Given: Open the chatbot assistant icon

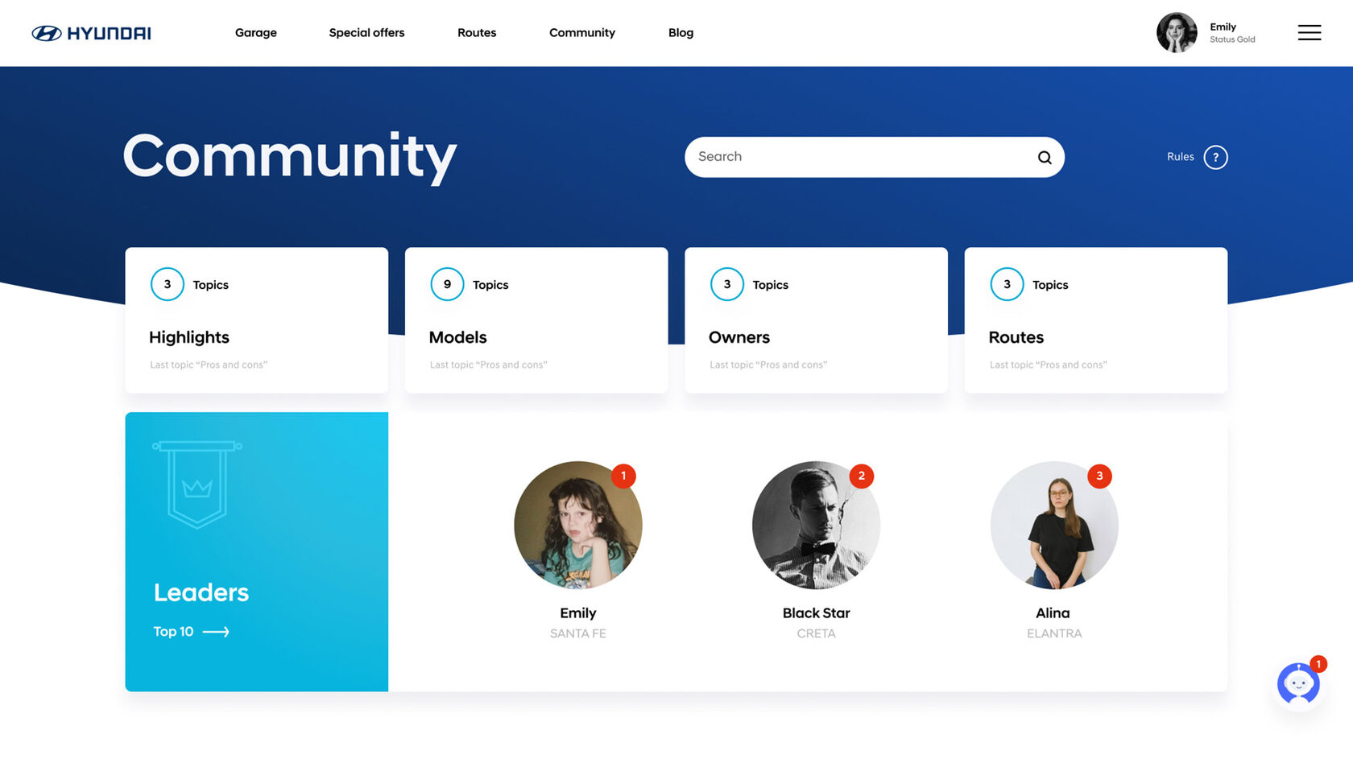Looking at the screenshot, I should click(x=1298, y=684).
